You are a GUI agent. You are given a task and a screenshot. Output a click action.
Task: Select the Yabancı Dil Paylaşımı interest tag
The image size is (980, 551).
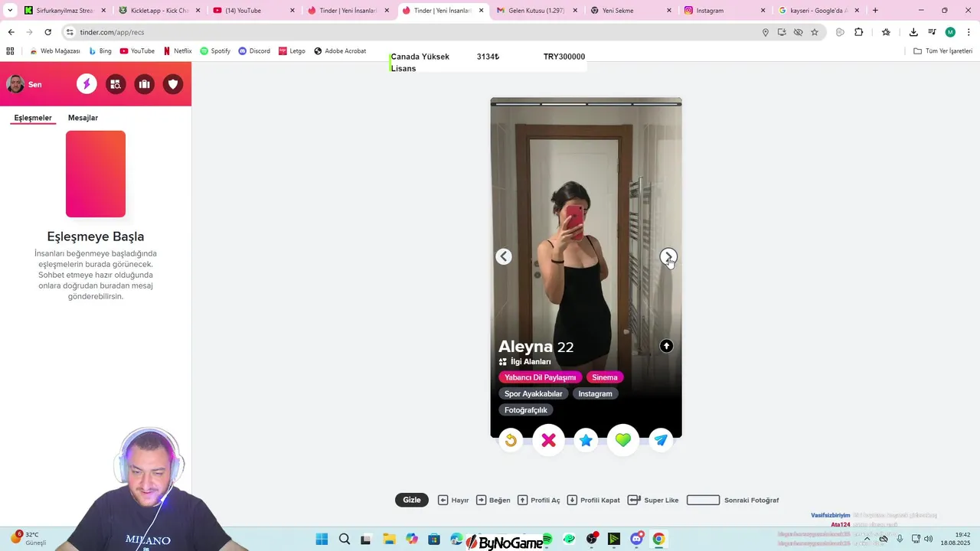pyautogui.click(x=540, y=377)
